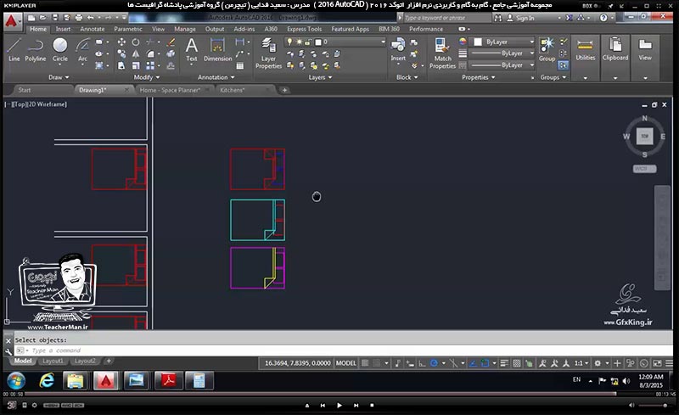This screenshot has height=415, width=679.
Task: Switch to the Parametric ribbon tab
Action: [x=128, y=29]
